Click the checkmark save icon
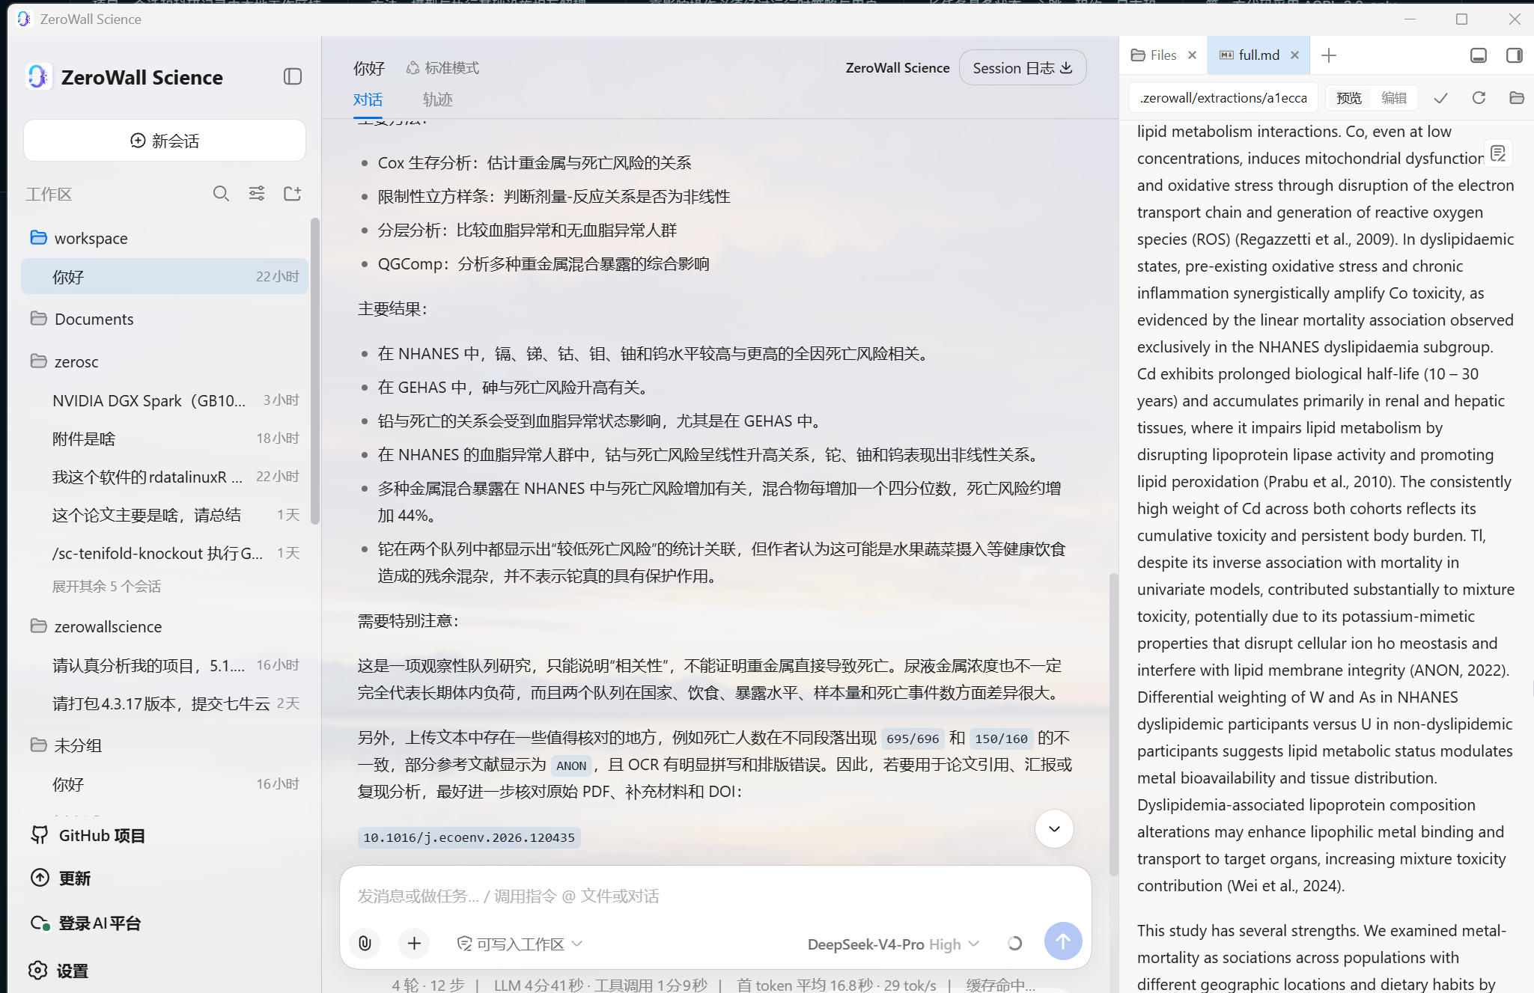1534x993 pixels. click(1441, 98)
